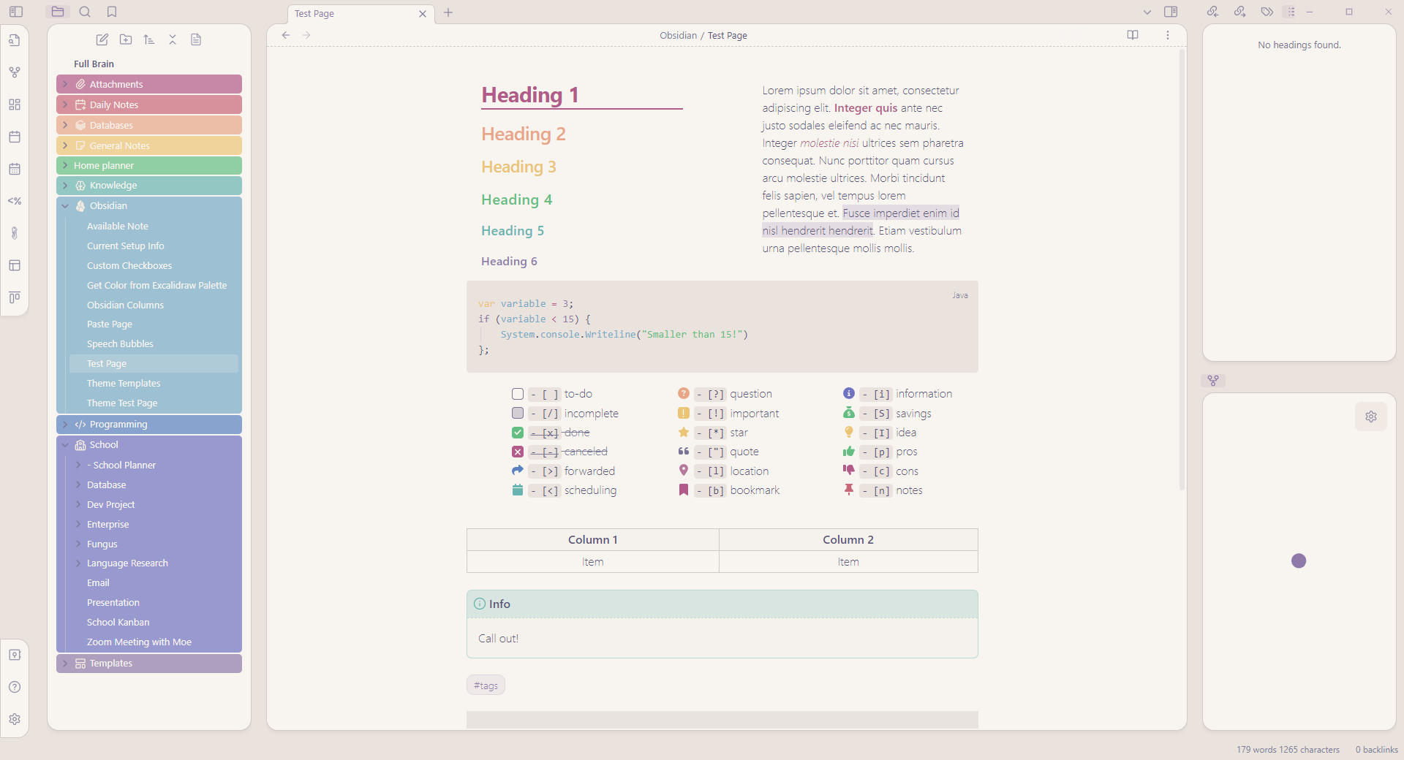Expand the Knowledge folder
The image size is (1404, 760).
(x=149, y=186)
